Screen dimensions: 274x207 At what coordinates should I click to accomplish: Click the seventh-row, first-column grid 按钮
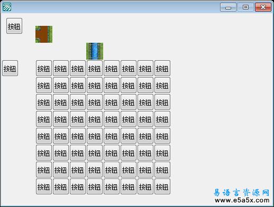pos(44,170)
